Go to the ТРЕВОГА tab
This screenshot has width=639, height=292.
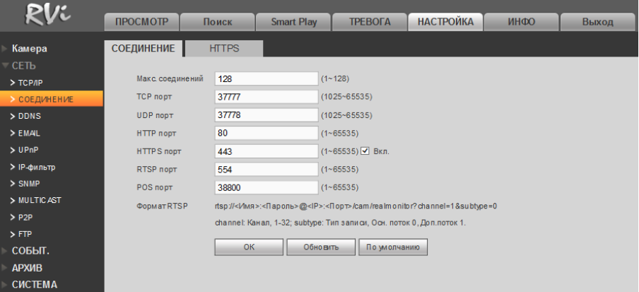click(x=370, y=22)
